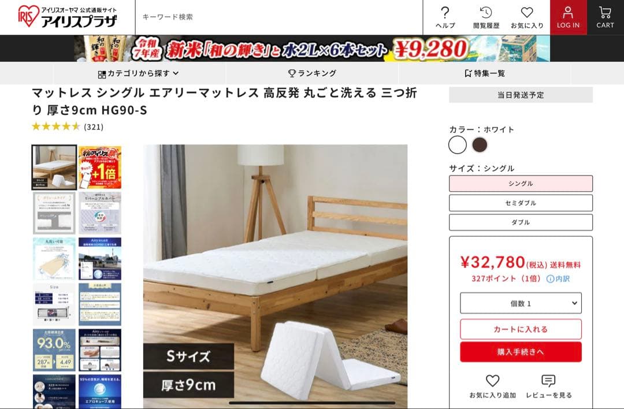The height and width of the screenshot is (409, 624).
Task: Open the Help question mark icon
Action: [x=445, y=13]
